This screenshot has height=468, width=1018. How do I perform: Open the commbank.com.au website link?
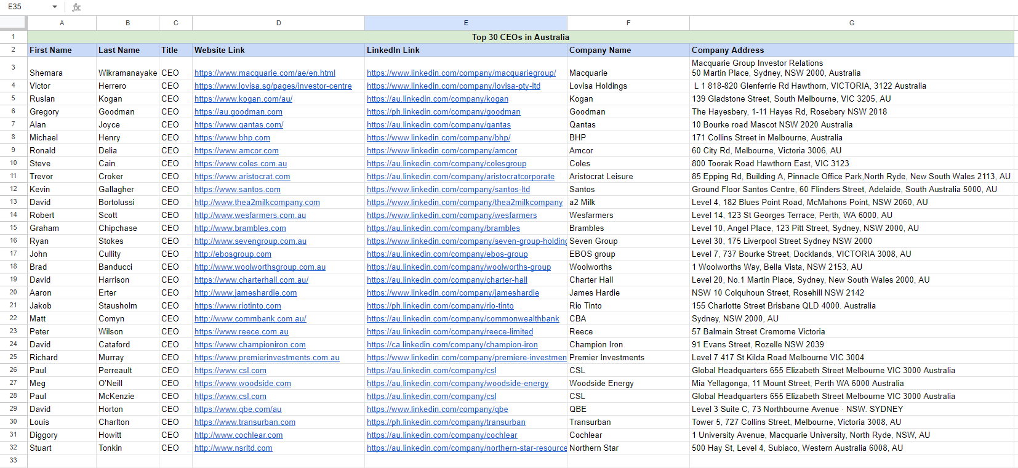click(250, 319)
